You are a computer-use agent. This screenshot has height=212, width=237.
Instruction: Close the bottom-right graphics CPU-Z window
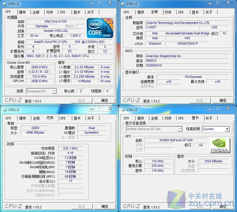click(x=228, y=109)
